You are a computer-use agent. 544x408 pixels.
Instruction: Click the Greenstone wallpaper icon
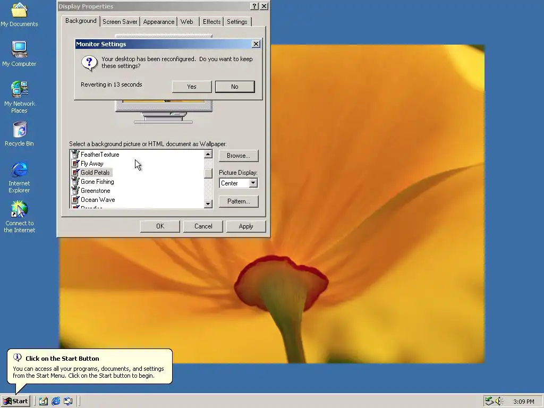75,190
